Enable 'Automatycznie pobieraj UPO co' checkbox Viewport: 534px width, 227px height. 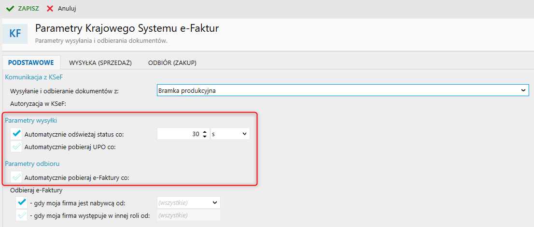pos(17,147)
